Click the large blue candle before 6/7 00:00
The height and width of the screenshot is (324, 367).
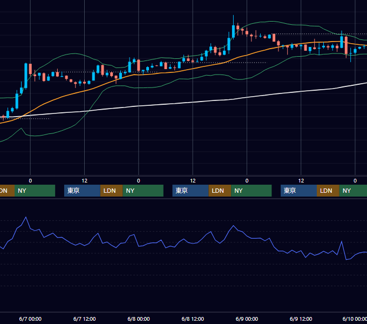point(26,76)
